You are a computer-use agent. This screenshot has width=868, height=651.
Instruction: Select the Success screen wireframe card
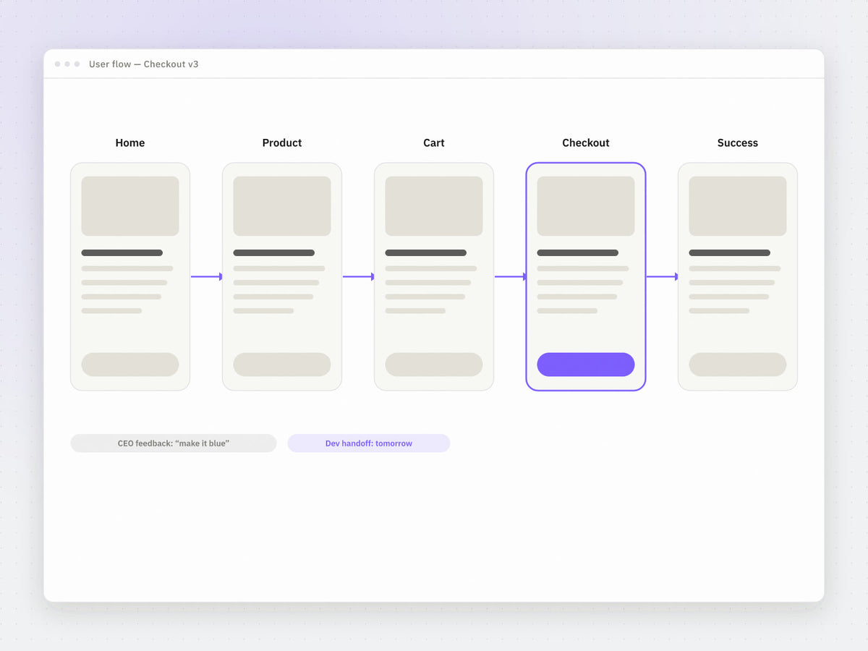pos(738,276)
